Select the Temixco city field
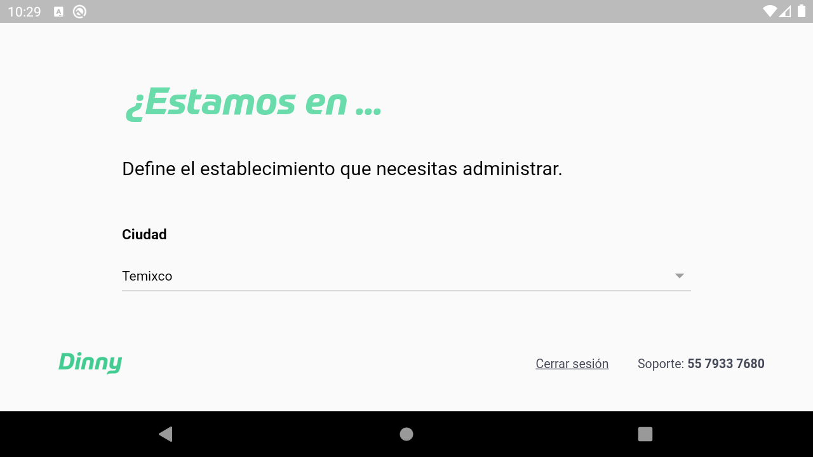The height and width of the screenshot is (457, 813). click(x=406, y=276)
